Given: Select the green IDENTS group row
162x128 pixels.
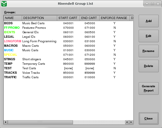Looking at the screenshot, I should 10,32.
